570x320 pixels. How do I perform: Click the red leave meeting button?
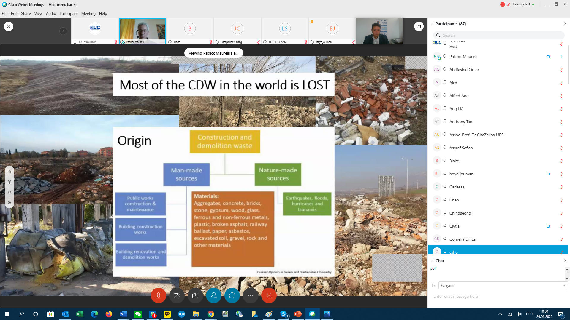point(269,295)
